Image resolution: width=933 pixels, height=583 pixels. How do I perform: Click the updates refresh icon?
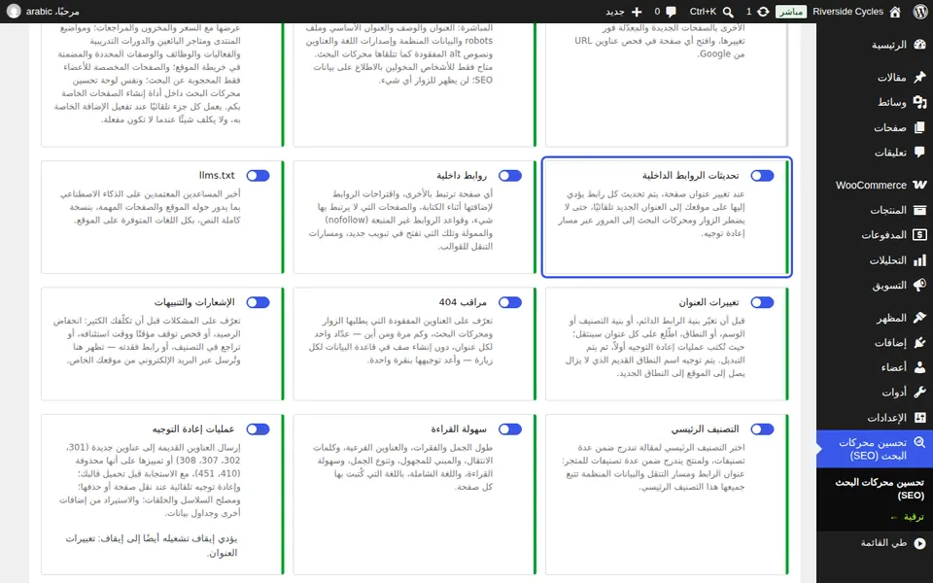pos(763,12)
